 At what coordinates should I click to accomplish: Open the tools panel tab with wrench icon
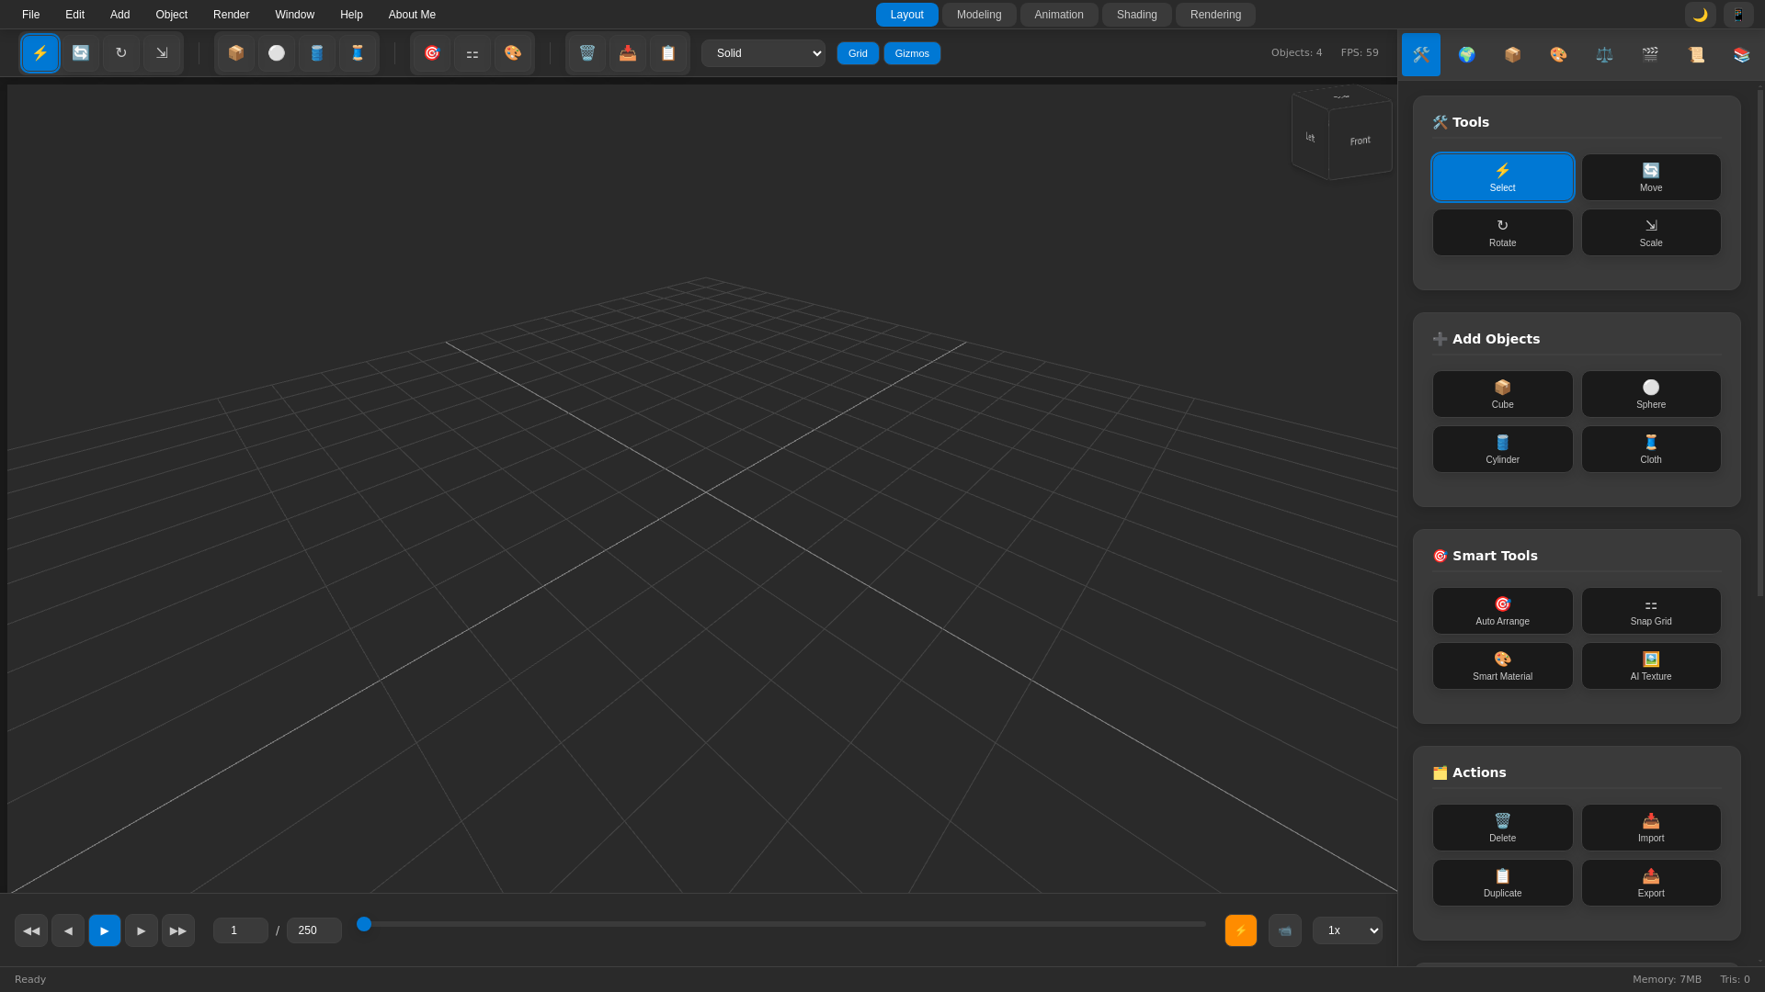(1421, 55)
